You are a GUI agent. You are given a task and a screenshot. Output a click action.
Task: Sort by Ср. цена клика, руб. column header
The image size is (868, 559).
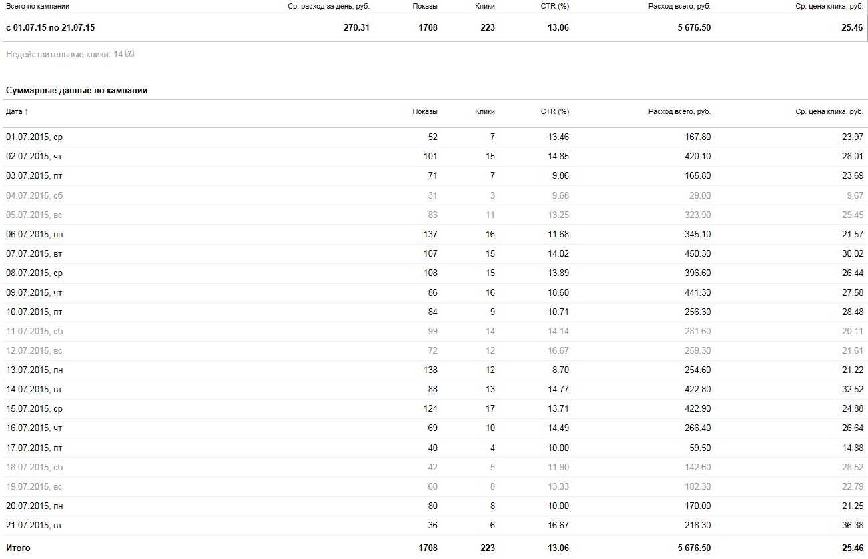pyautogui.click(x=829, y=111)
